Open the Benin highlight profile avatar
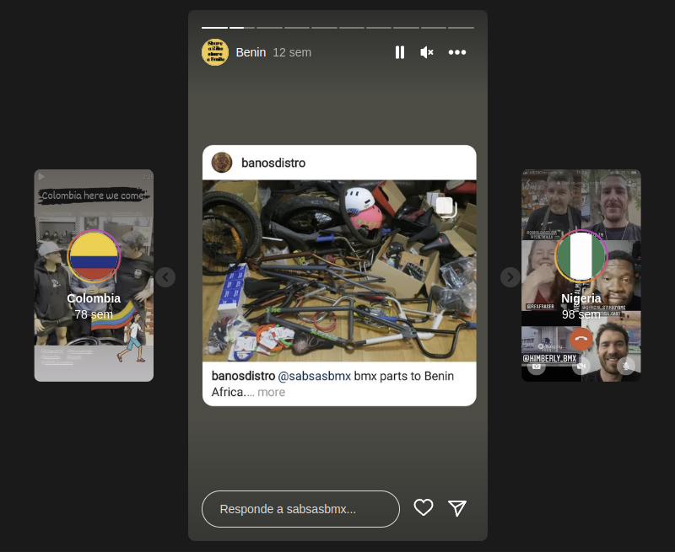 point(215,52)
